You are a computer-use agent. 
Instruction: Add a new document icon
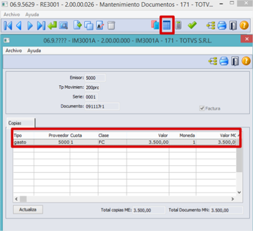coord(78,25)
